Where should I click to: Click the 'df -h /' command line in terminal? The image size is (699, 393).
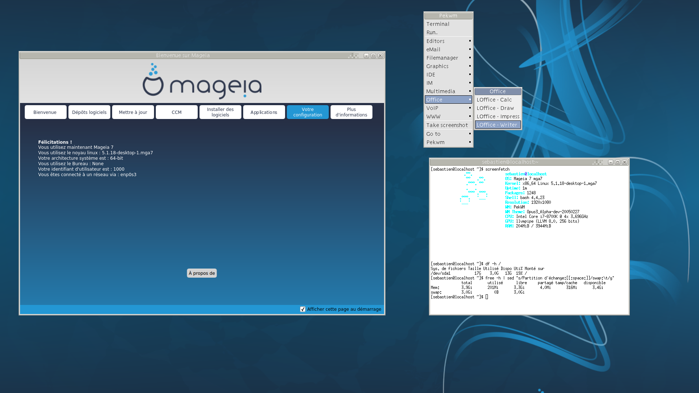[466, 264]
